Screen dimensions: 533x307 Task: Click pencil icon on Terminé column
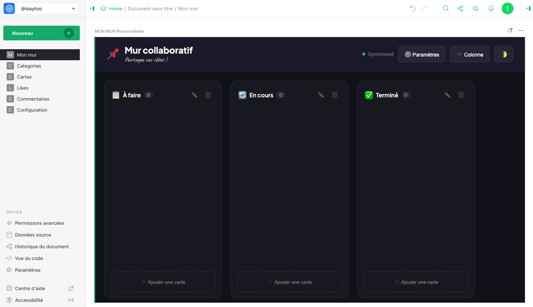click(447, 95)
